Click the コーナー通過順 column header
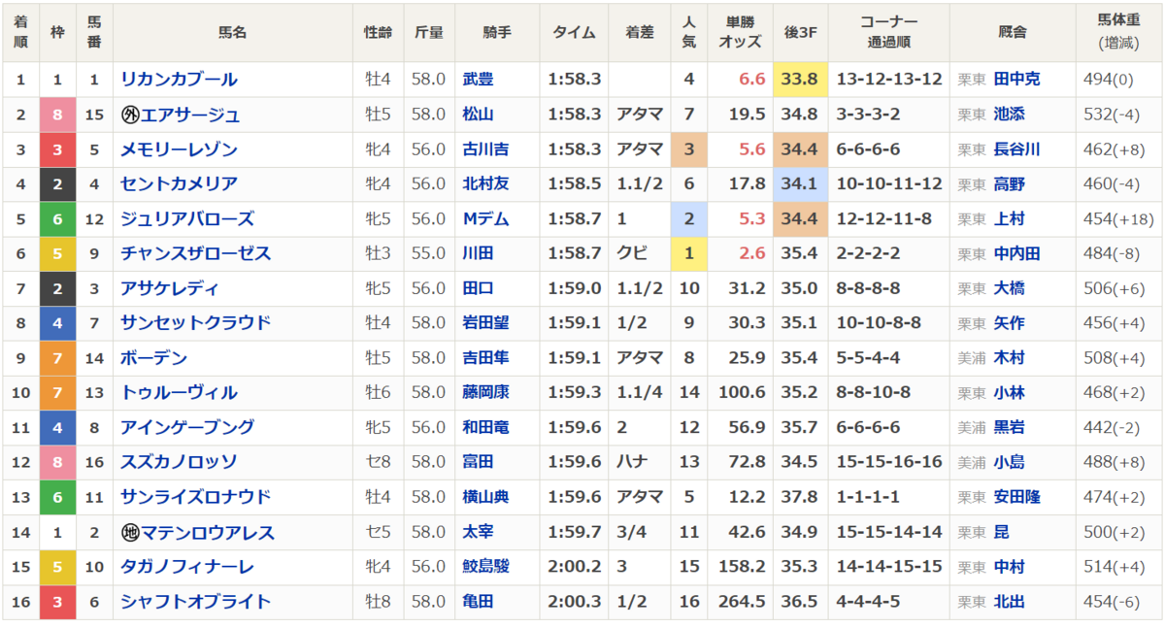This screenshot has height=628, width=1165. coord(888,32)
